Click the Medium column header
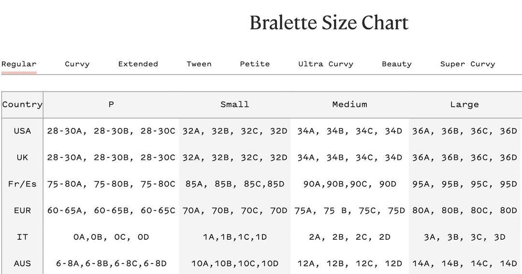Screen dimensions: 522x274 point(349,104)
